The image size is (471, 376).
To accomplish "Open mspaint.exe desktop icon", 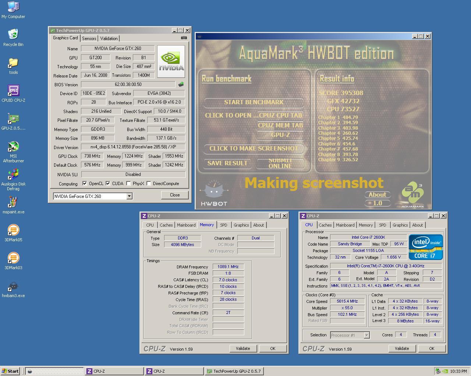I will tap(13, 205).
